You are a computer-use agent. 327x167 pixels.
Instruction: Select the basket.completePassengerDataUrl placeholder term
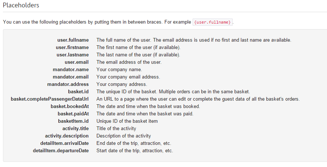(x=50, y=99)
